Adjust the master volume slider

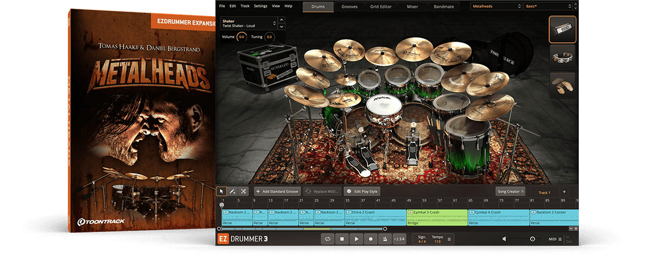532,239
